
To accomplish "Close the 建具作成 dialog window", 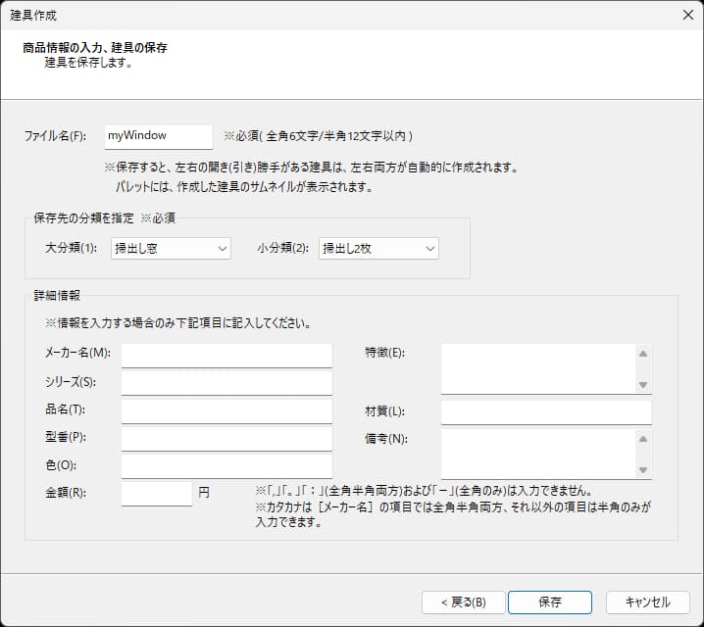I will (688, 15).
